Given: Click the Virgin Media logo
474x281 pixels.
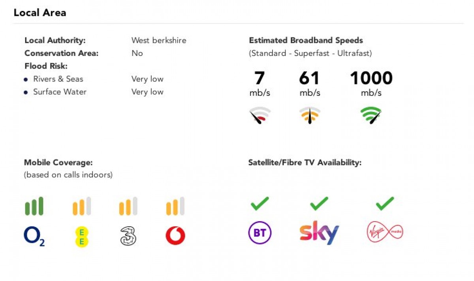Looking at the screenshot, I should pyautogui.click(x=385, y=232).
